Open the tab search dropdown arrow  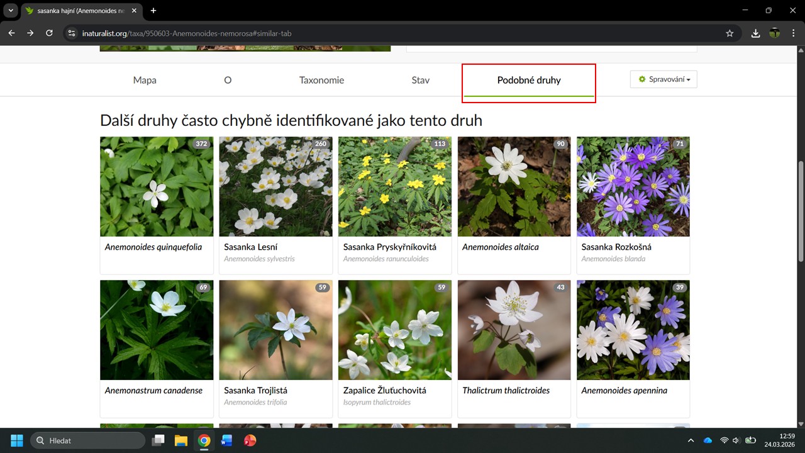click(x=11, y=11)
